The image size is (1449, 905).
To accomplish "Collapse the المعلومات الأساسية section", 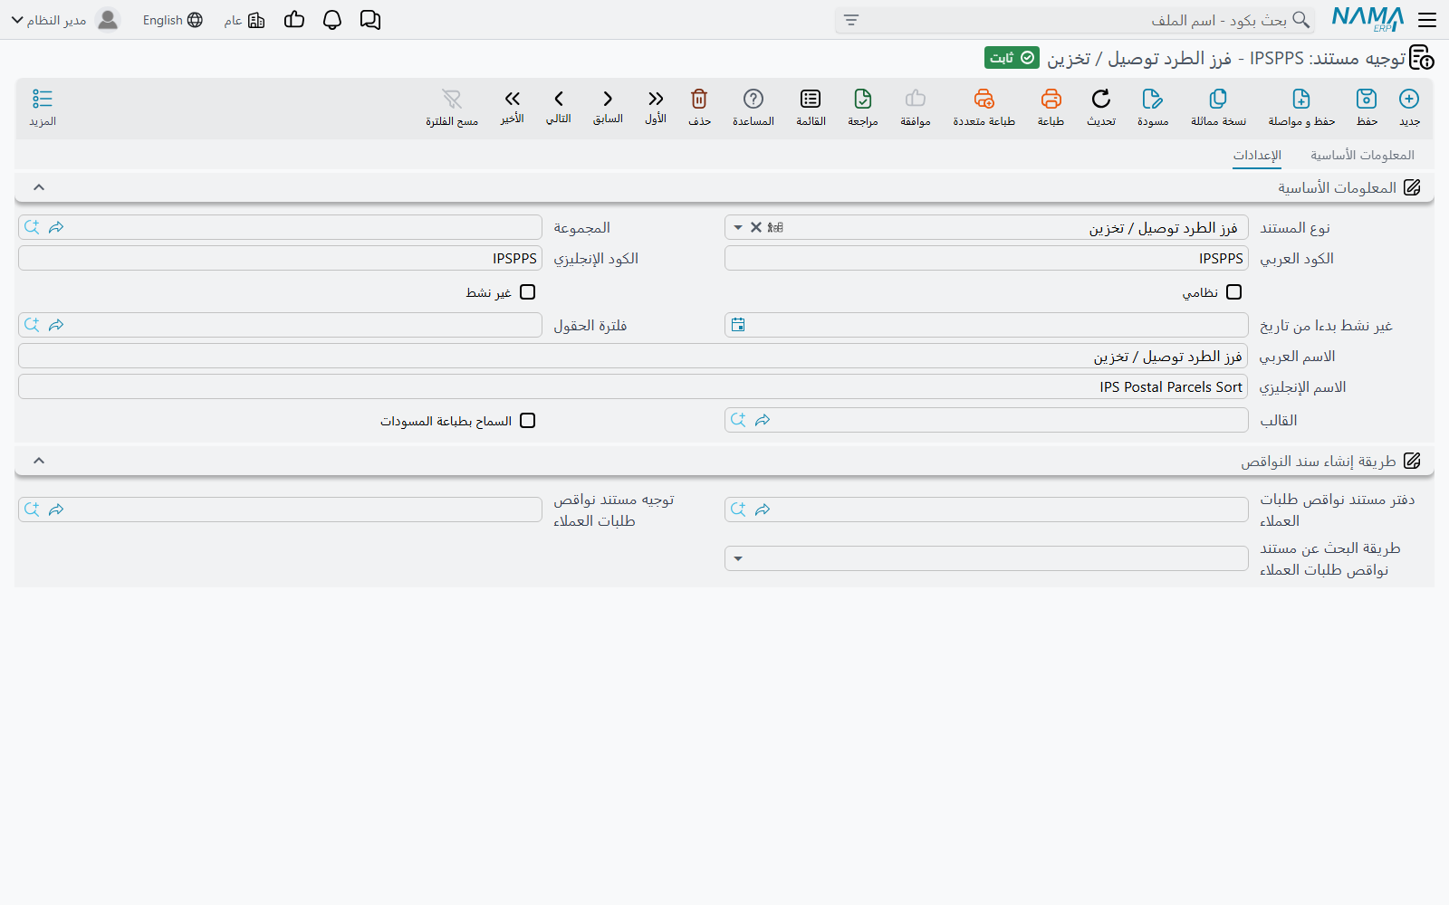I will click(x=39, y=187).
